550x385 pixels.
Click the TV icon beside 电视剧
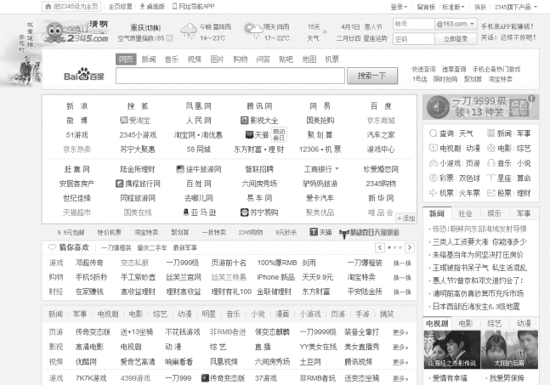pos(434,149)
